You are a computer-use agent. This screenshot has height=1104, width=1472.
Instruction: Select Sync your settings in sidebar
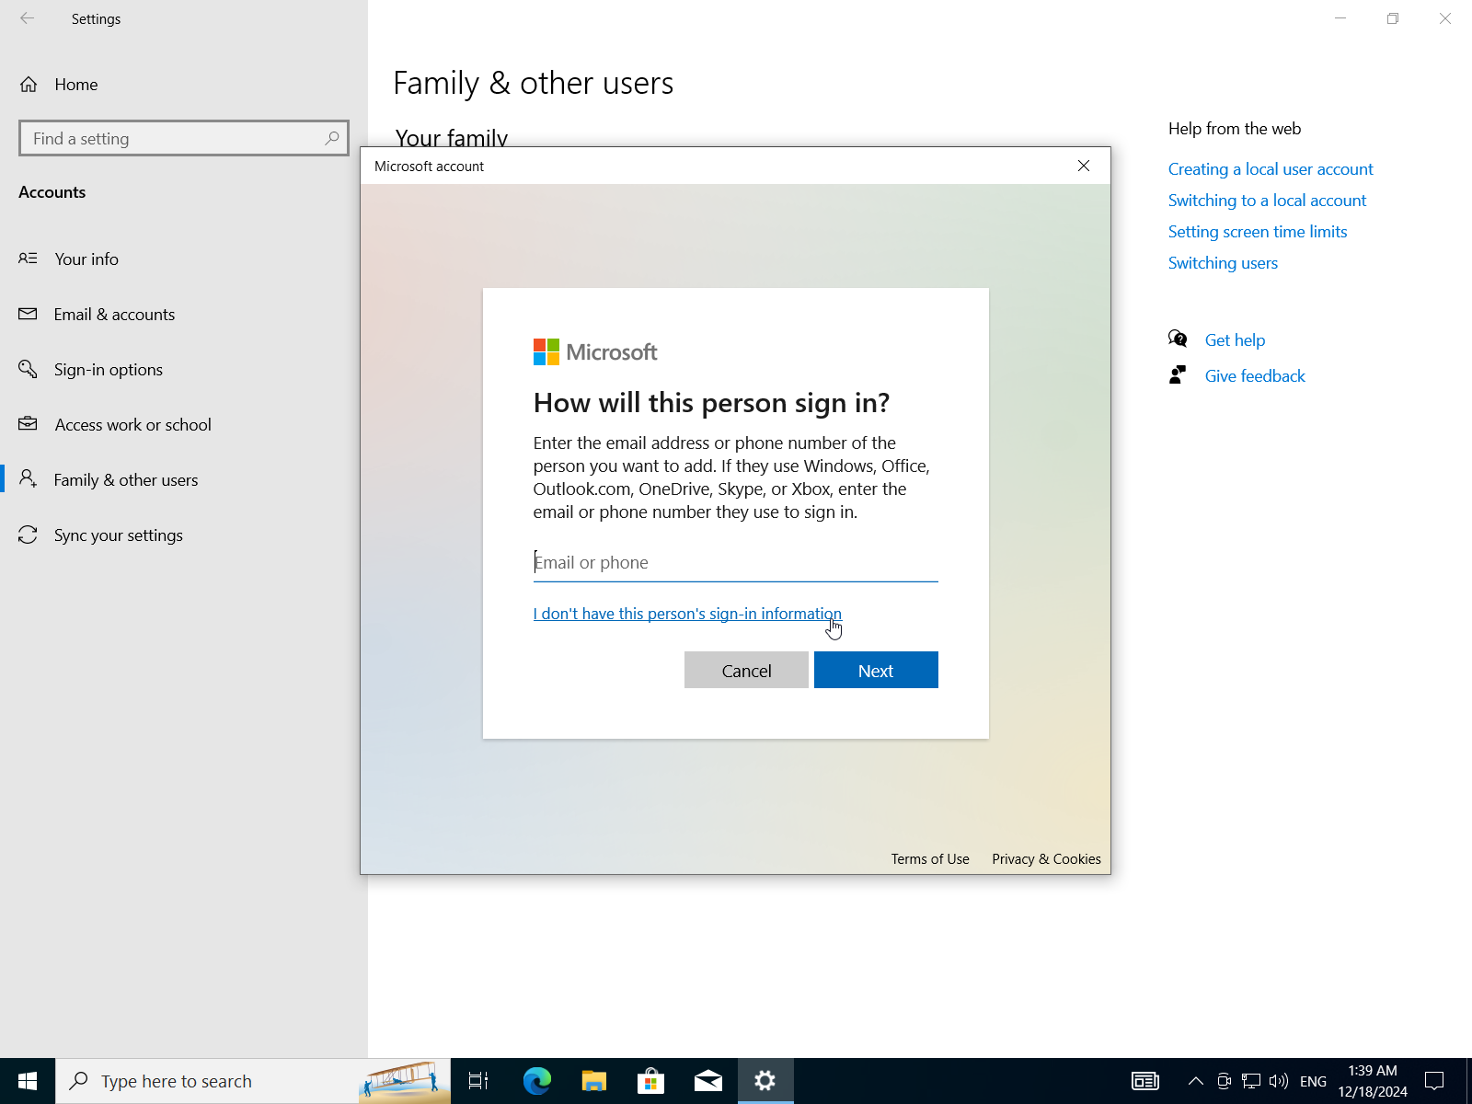click(x=118, y=535)
